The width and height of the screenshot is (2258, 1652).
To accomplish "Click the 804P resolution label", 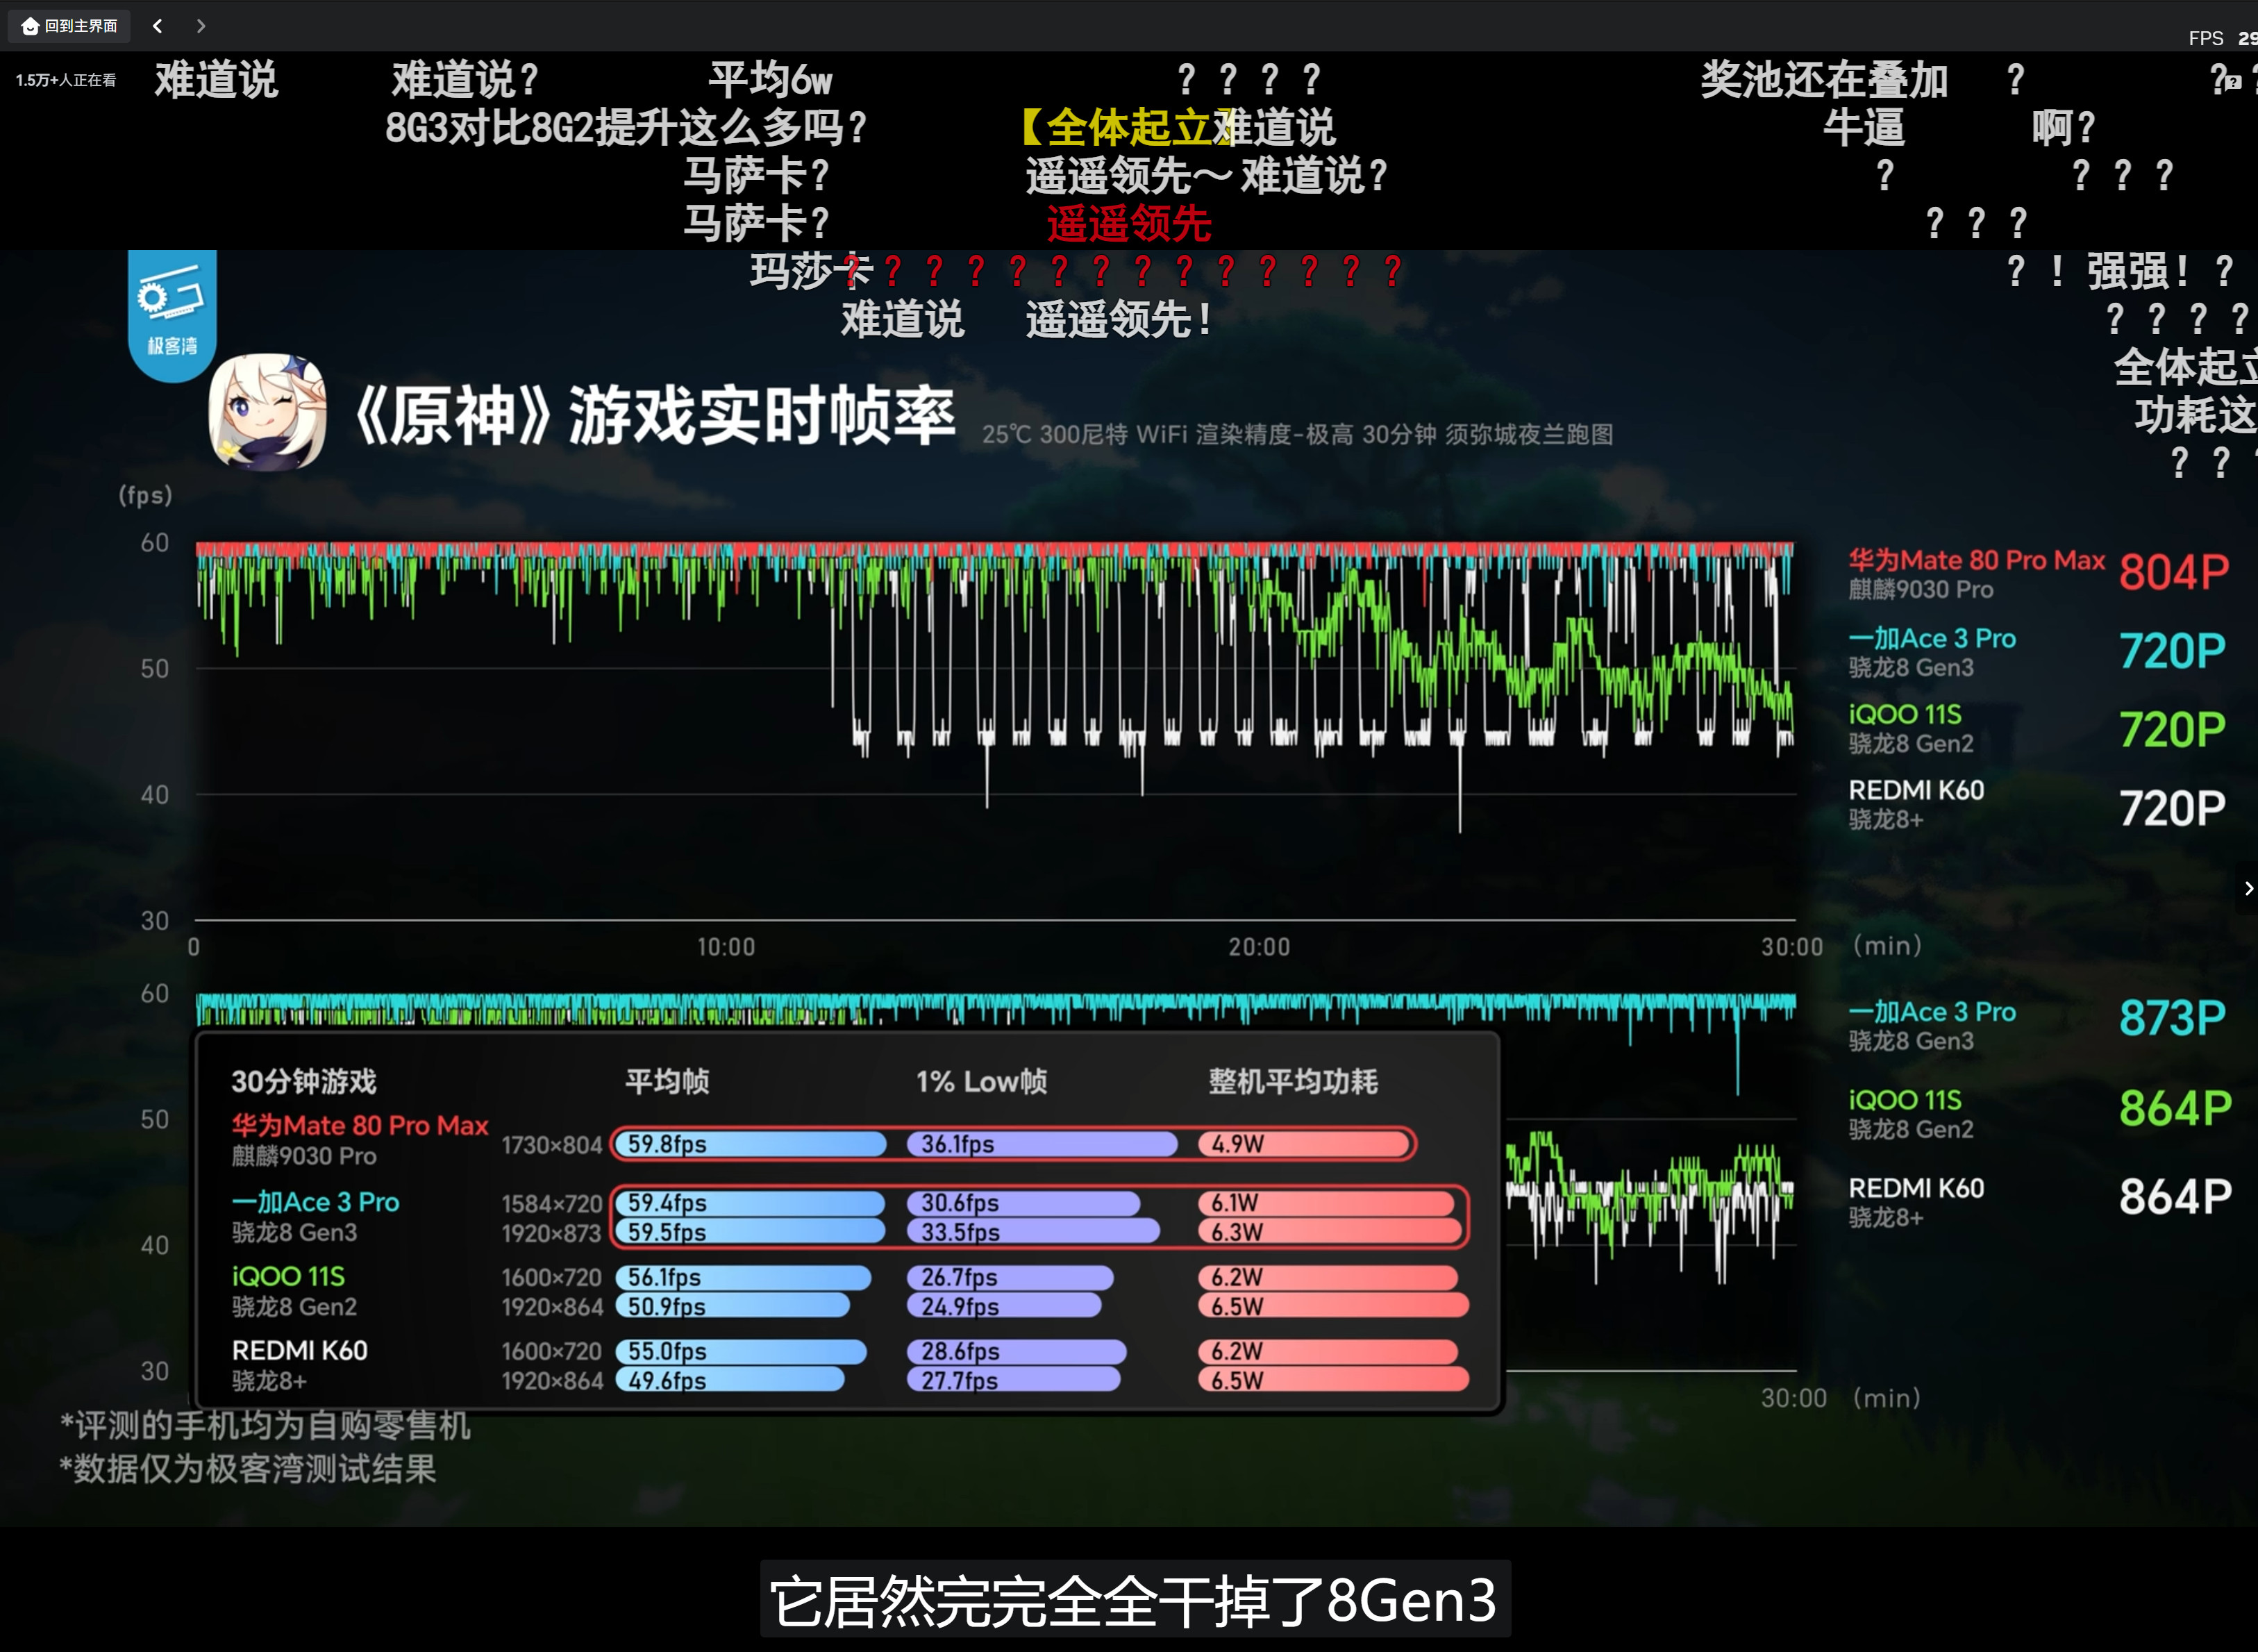I will (x=2174, y=573).
